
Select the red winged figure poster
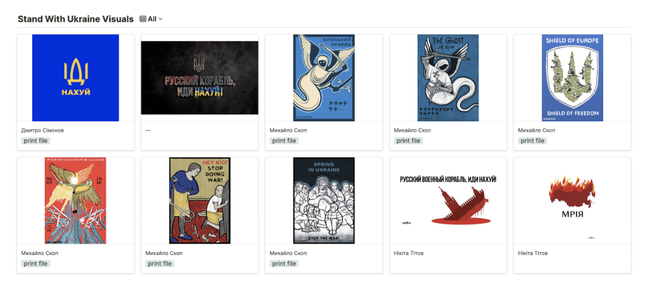click(76, 201)
